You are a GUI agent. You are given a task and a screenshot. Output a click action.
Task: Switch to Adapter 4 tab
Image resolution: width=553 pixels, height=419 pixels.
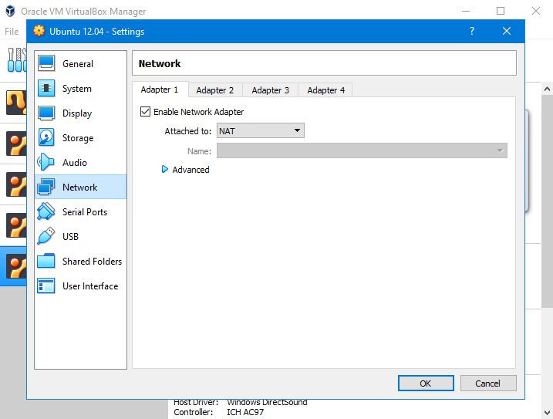coord(326,90)
